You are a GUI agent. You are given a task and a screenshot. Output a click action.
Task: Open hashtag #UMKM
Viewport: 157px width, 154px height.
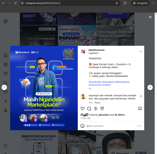pos(106,85)
